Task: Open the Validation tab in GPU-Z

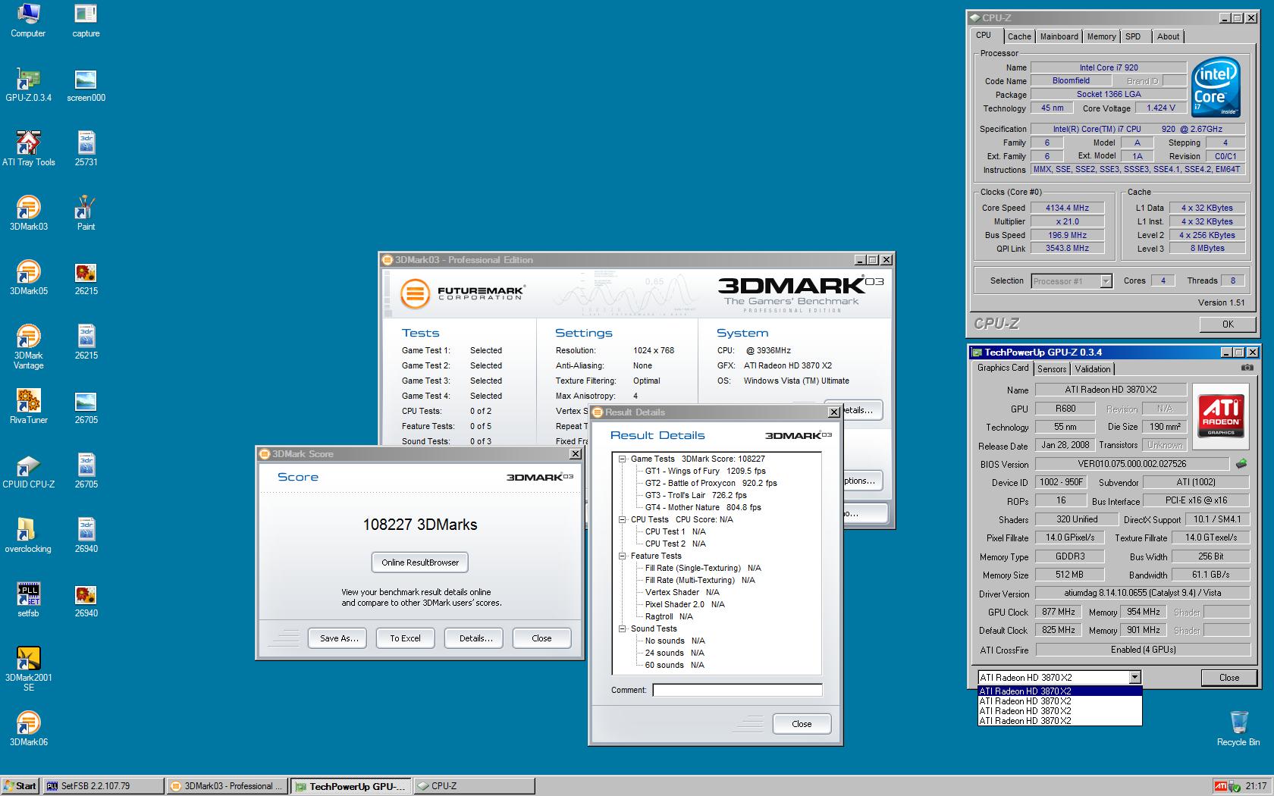Action: (1093, 369)
